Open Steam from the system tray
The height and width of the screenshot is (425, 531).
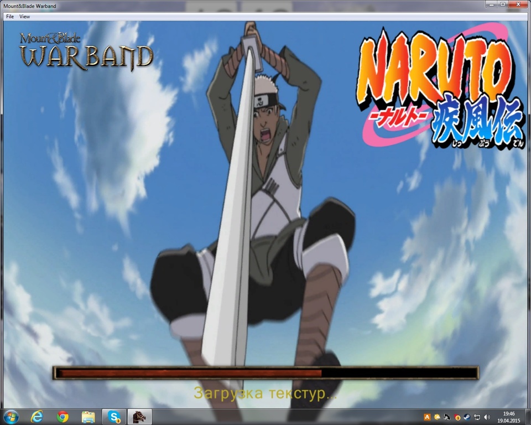467,417
